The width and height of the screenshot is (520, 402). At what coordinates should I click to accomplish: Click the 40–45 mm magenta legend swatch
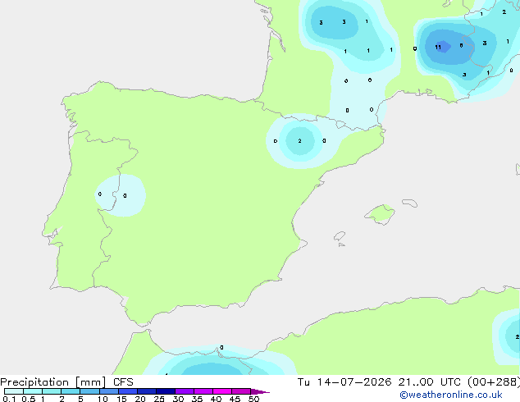tap(222, 391)
